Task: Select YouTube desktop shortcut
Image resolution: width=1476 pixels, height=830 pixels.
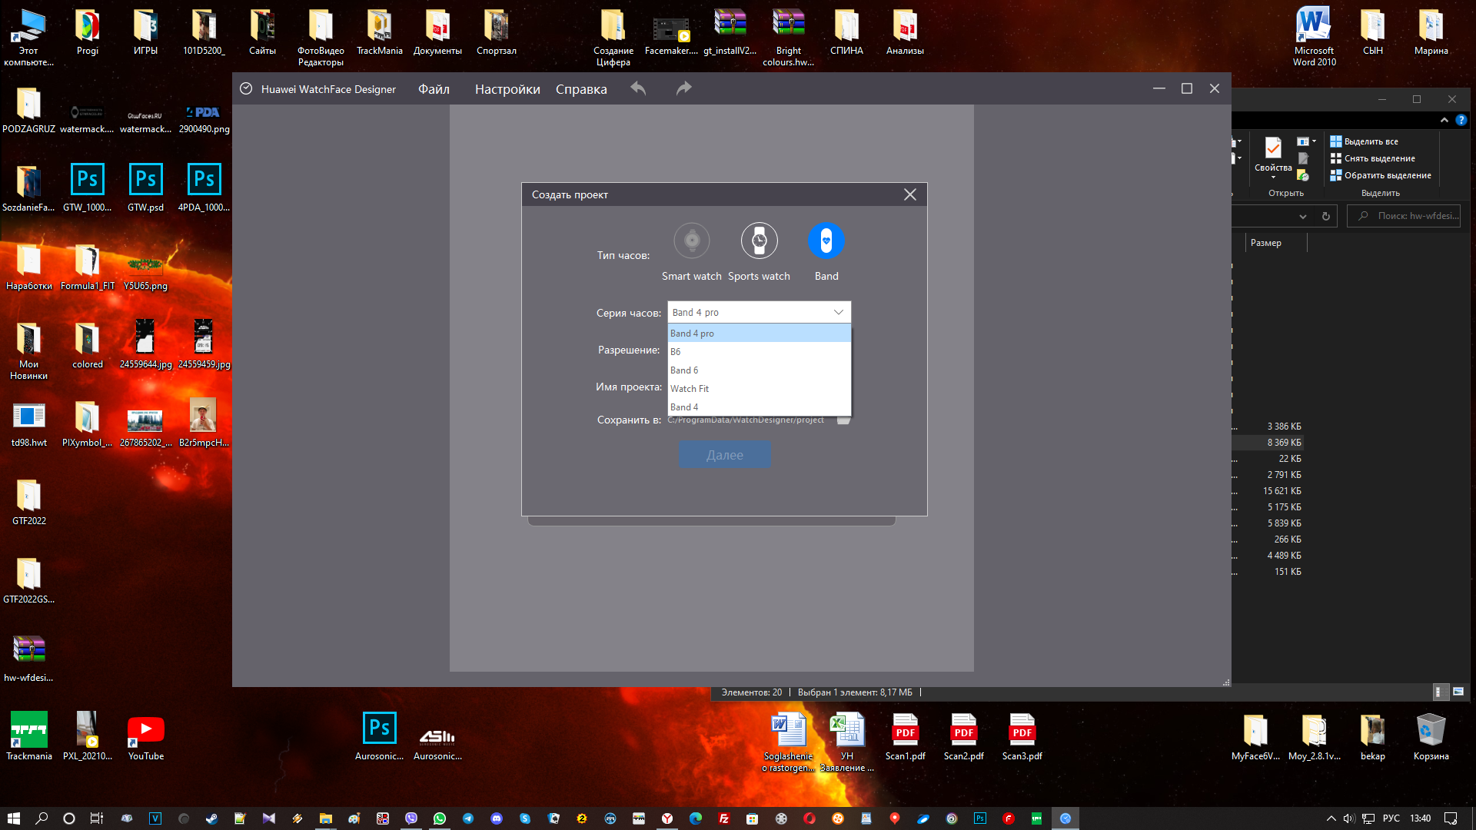Action: pos(146,736)
